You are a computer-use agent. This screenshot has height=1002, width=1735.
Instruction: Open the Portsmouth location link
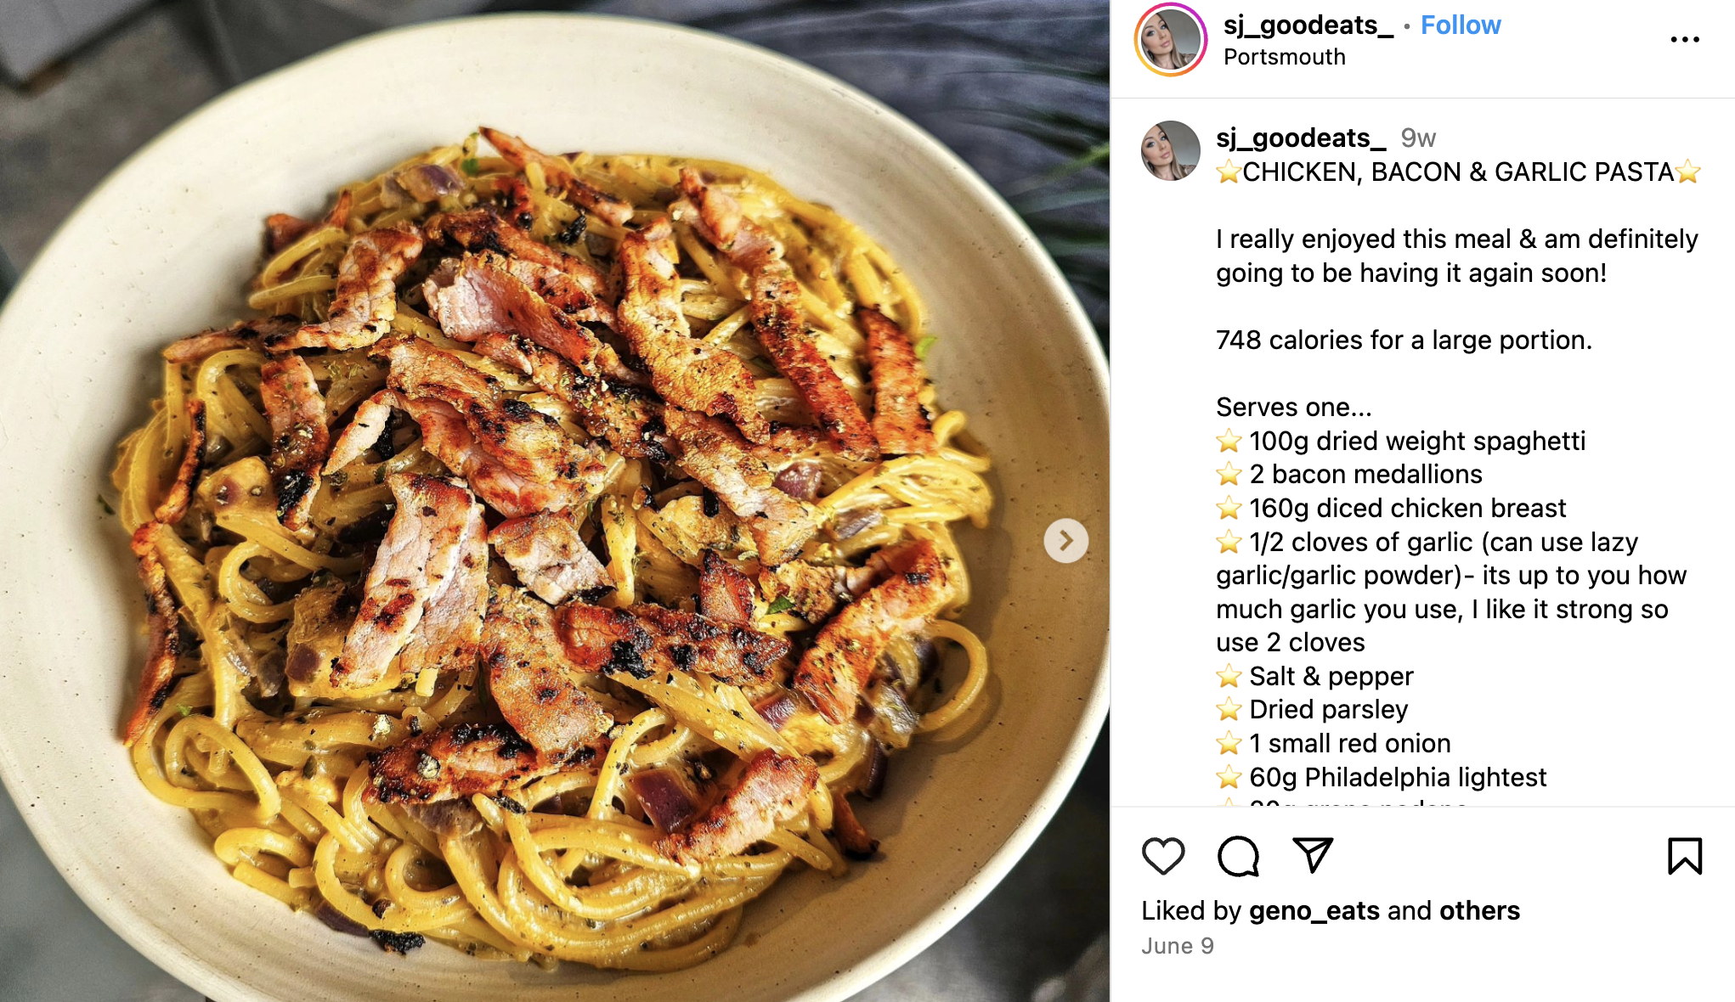1285,57
